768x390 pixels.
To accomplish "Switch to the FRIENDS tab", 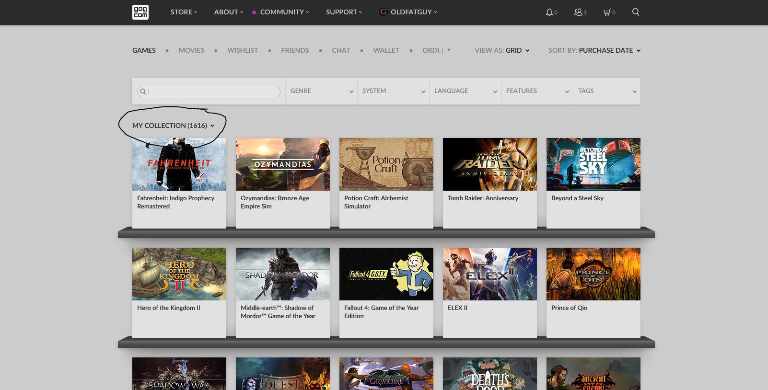I will point(295,50).
